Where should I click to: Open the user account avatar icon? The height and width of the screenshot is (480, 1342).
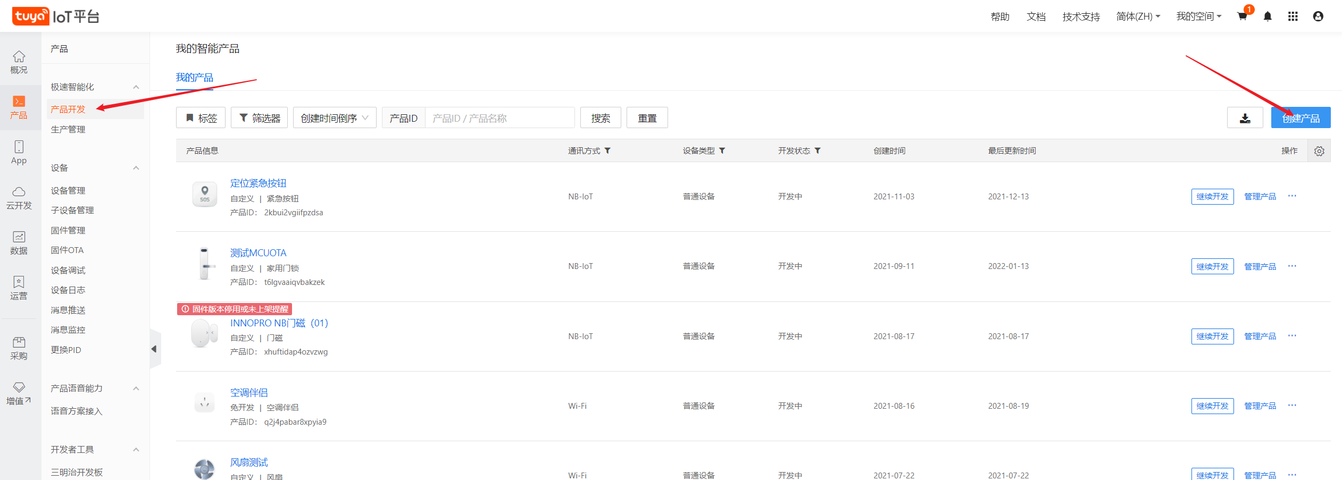click(1318, 16)
